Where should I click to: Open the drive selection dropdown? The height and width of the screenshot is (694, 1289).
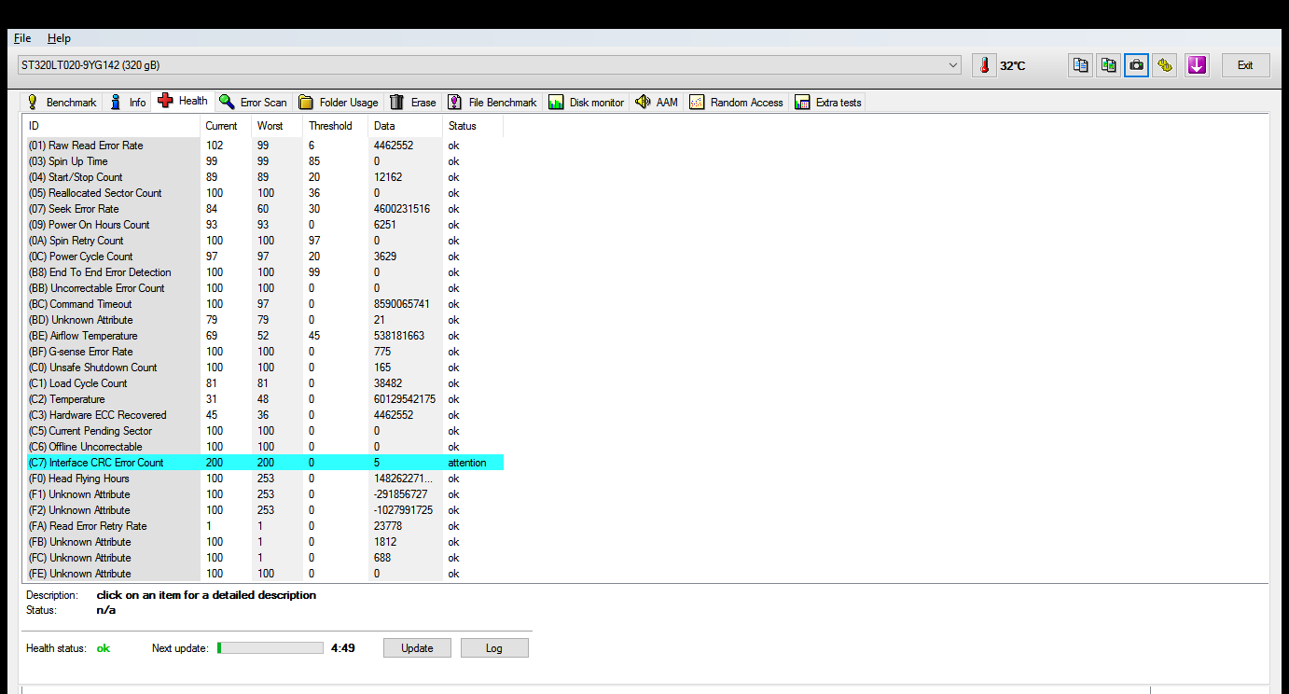pos(489,65)
